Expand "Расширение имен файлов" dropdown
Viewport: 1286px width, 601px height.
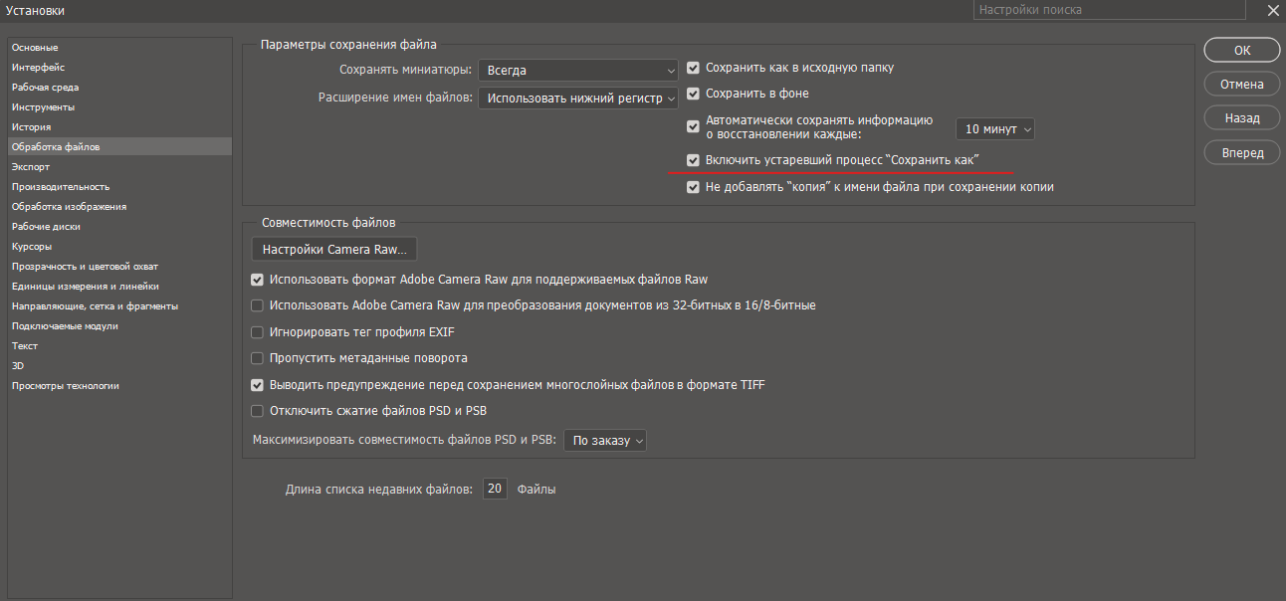coord(577,99)
